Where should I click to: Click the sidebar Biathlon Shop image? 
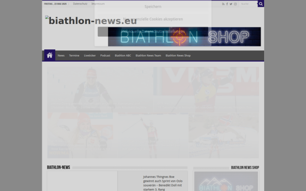tap(226, 181)
